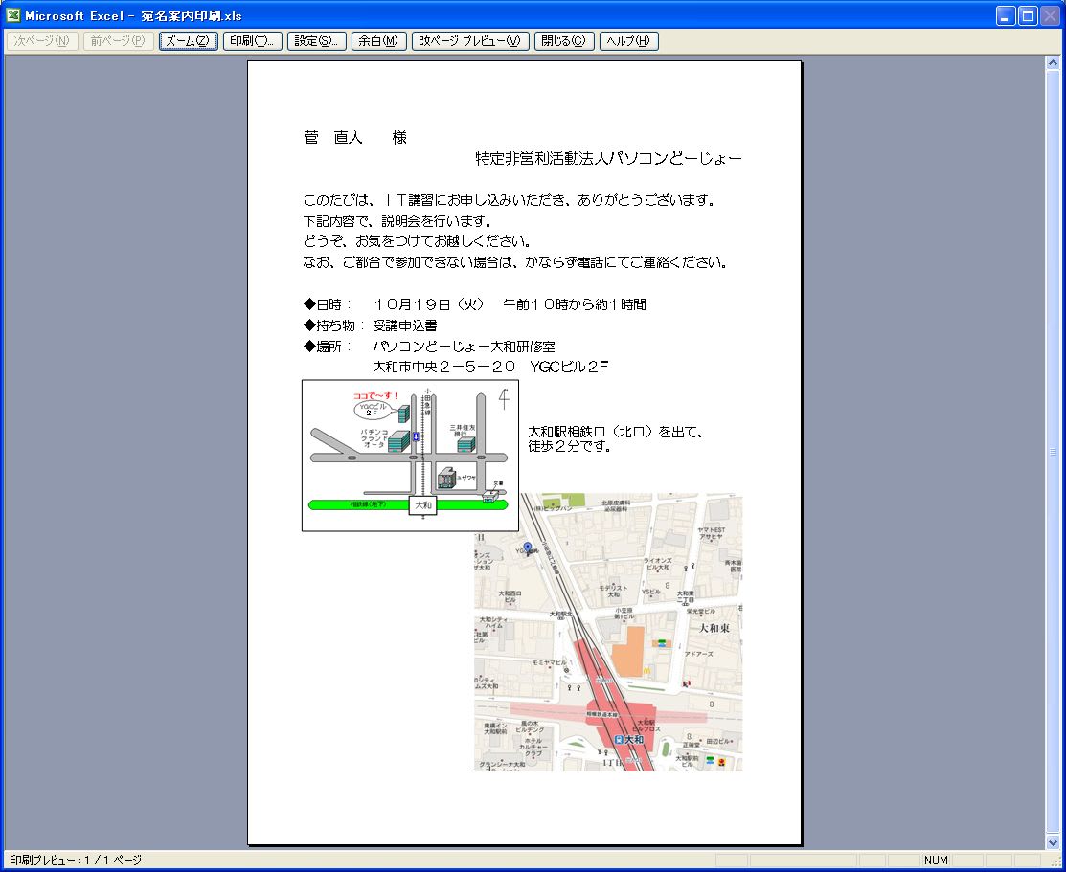Screen dimensions: 1066x872
Task: Click the ズーム(Z) zoom button
Action: point(189,41)
